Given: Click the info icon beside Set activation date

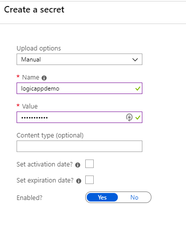Looking at the screenshot, I should point(78,165).
